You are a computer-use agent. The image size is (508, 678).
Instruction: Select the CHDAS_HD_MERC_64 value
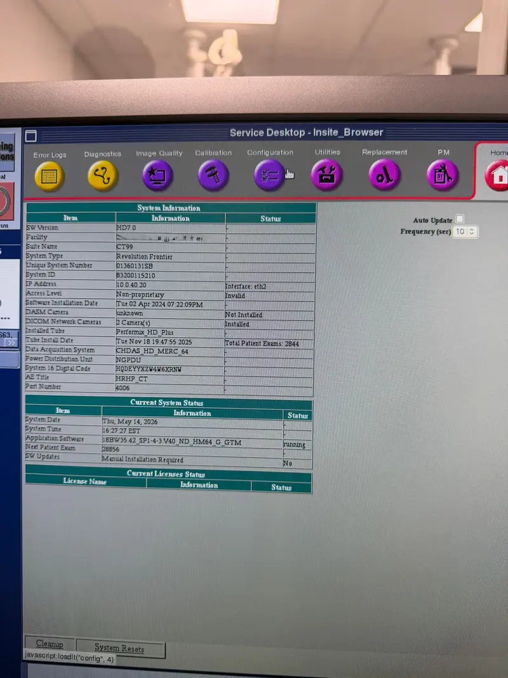point(152,351)
